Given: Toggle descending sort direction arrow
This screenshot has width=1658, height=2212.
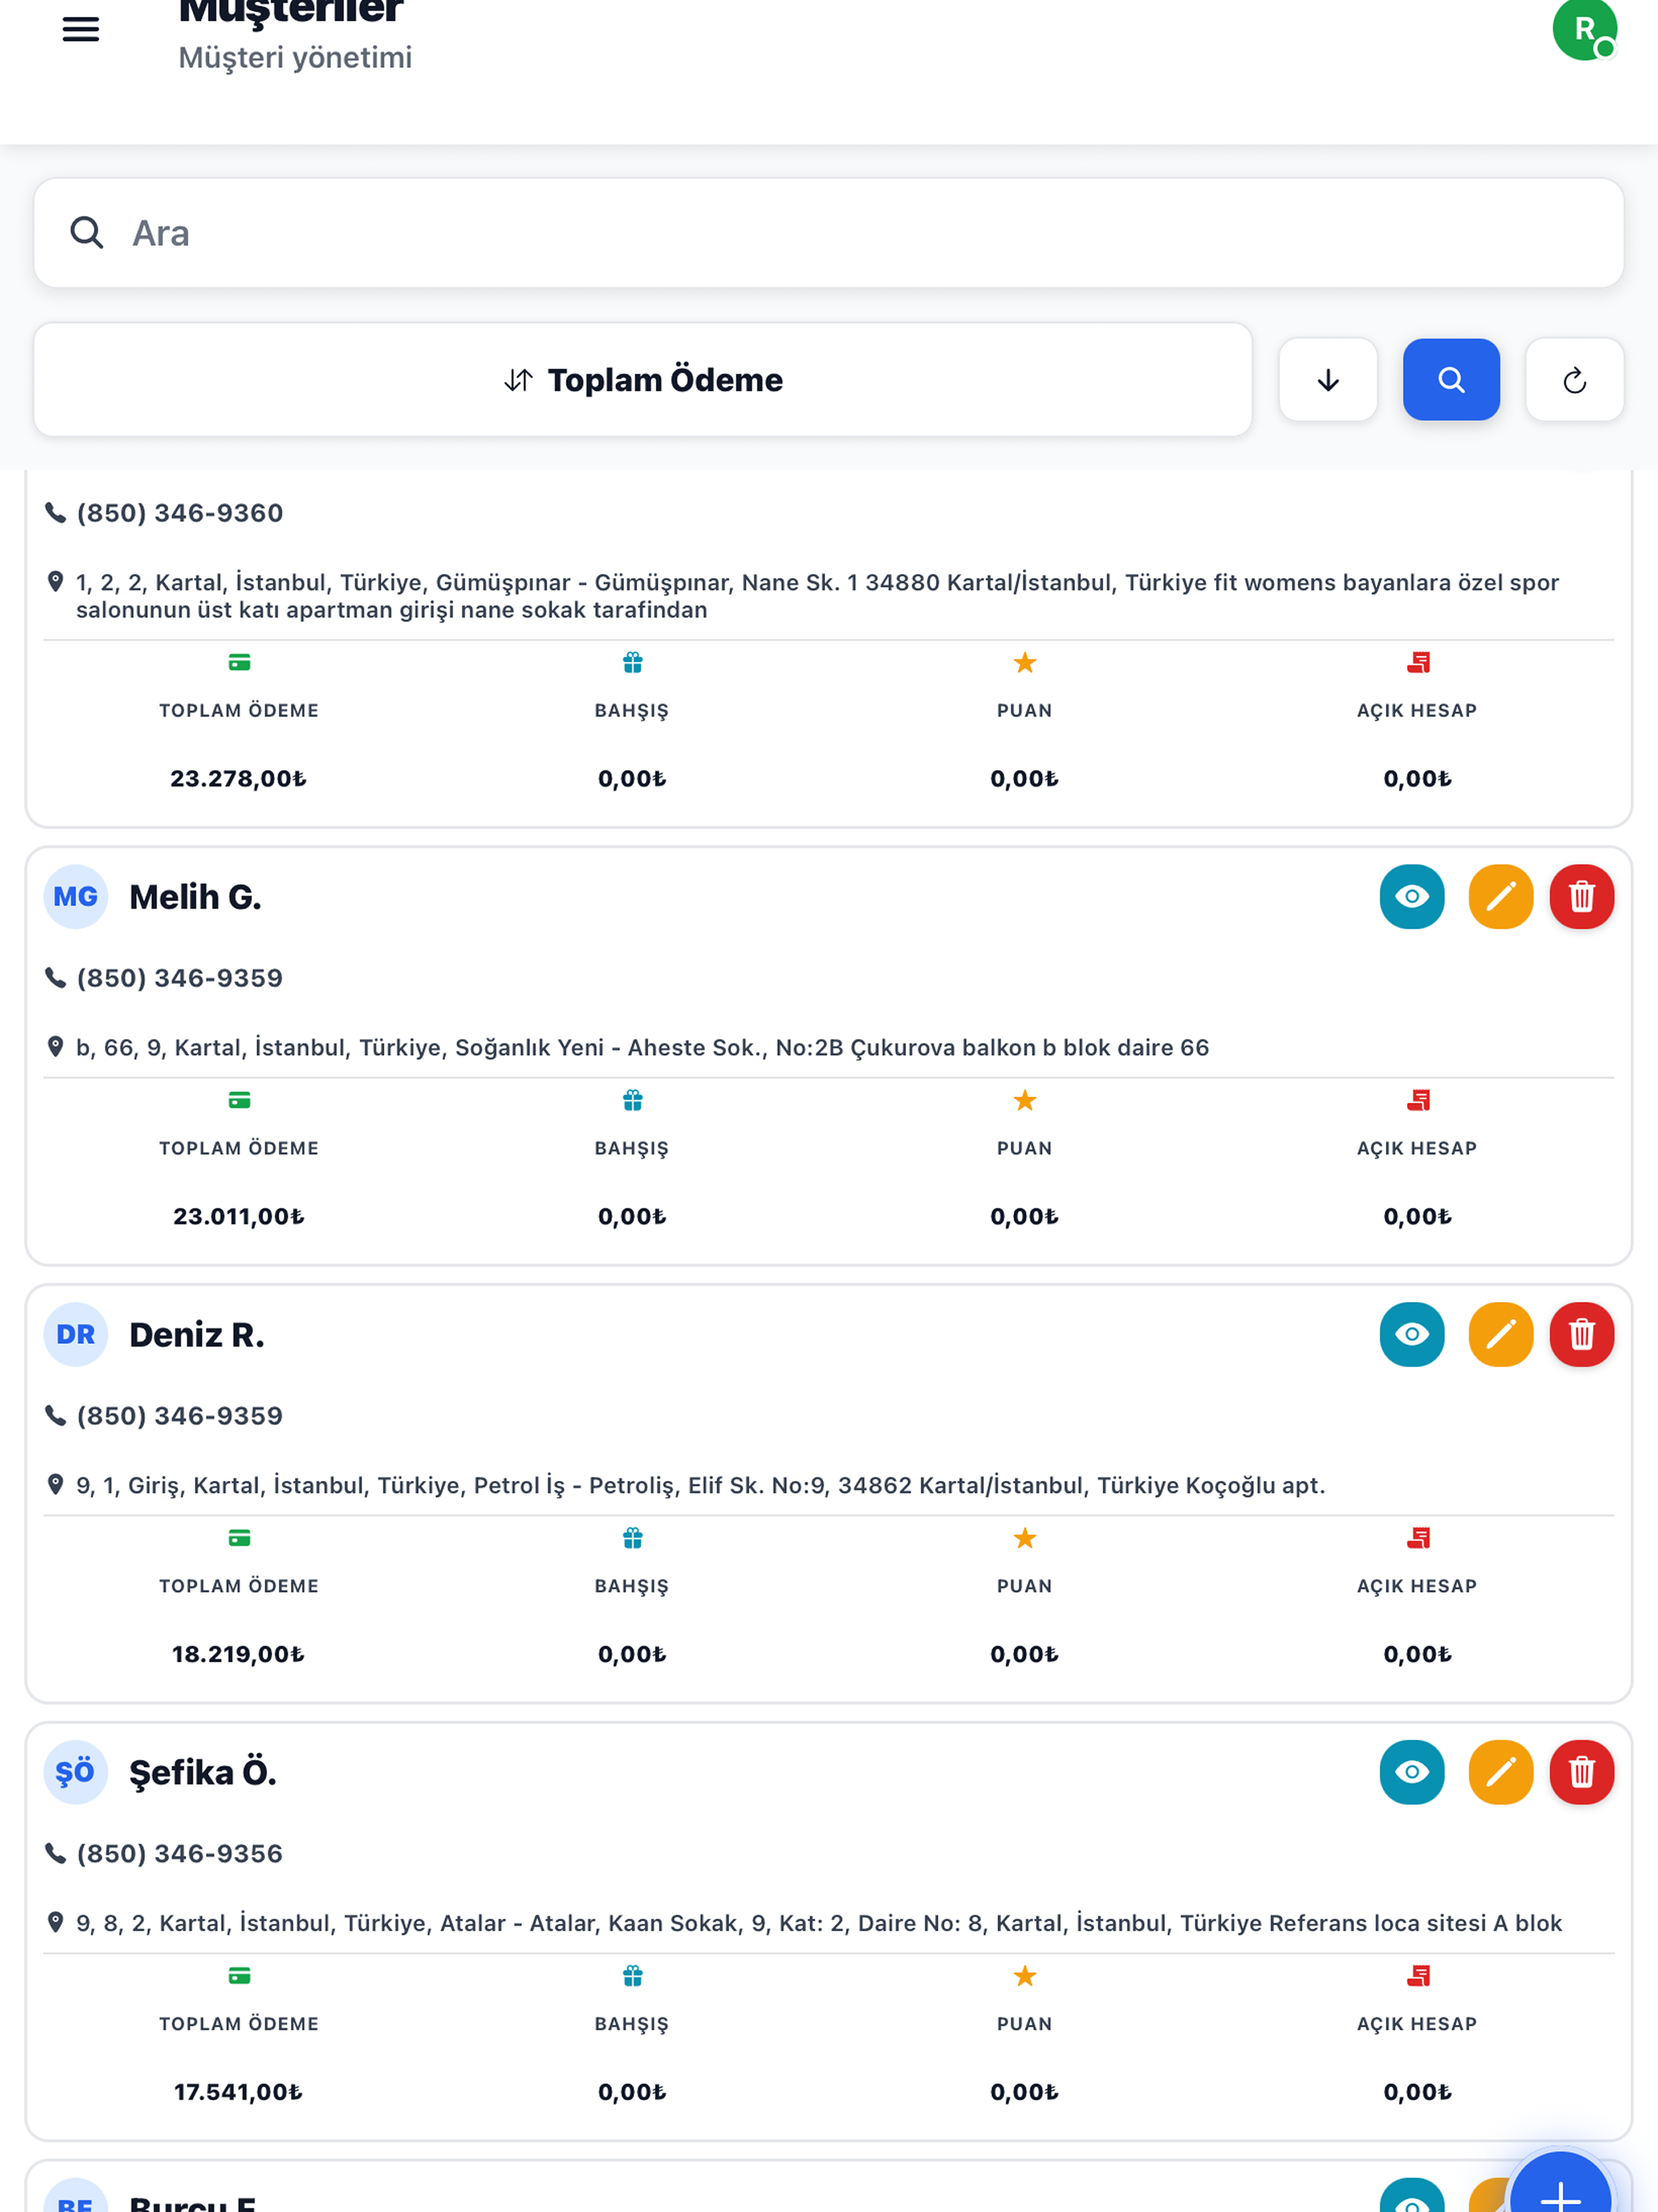Looking at the screenshot, I should click(x=1328, y=380).
